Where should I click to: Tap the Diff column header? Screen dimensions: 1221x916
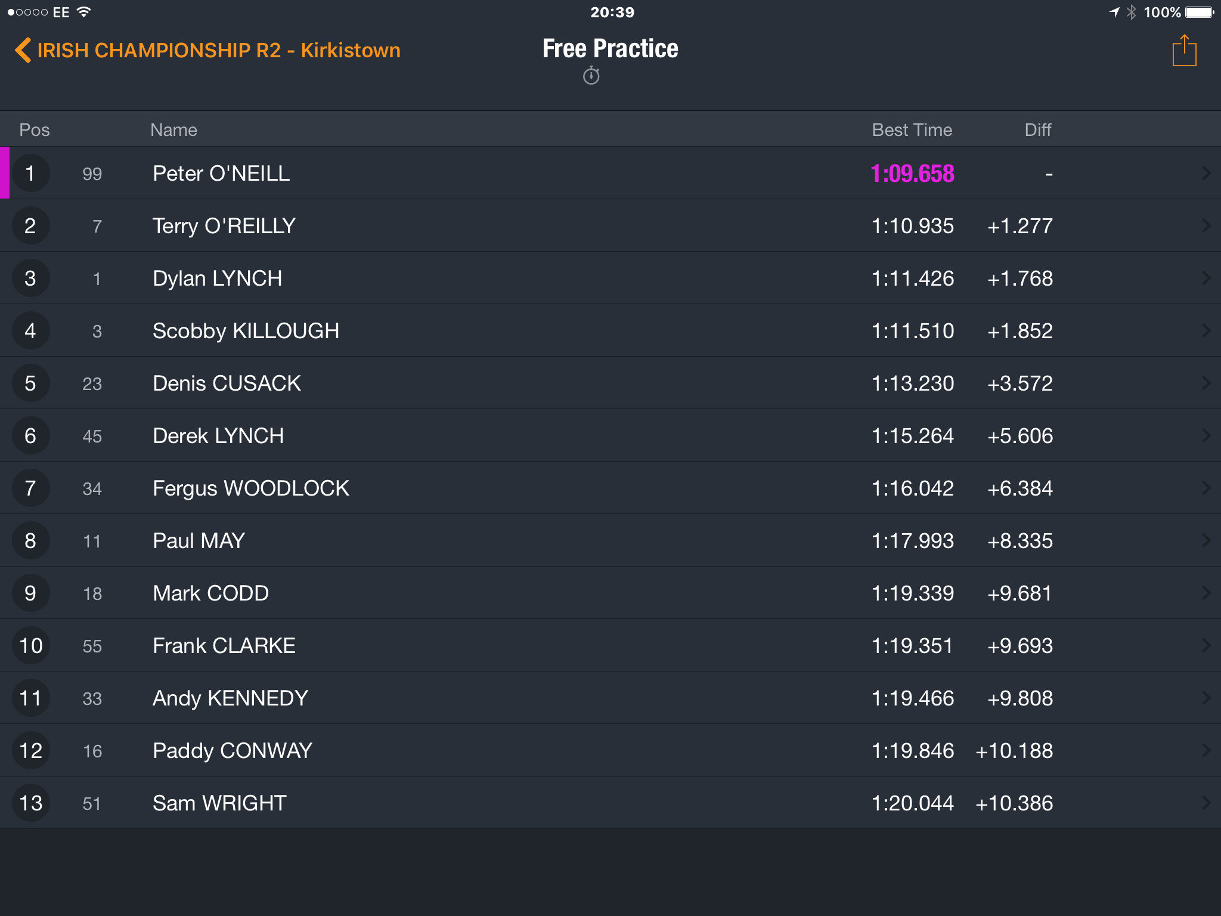pyautogui.click(x=1037, y=129)
